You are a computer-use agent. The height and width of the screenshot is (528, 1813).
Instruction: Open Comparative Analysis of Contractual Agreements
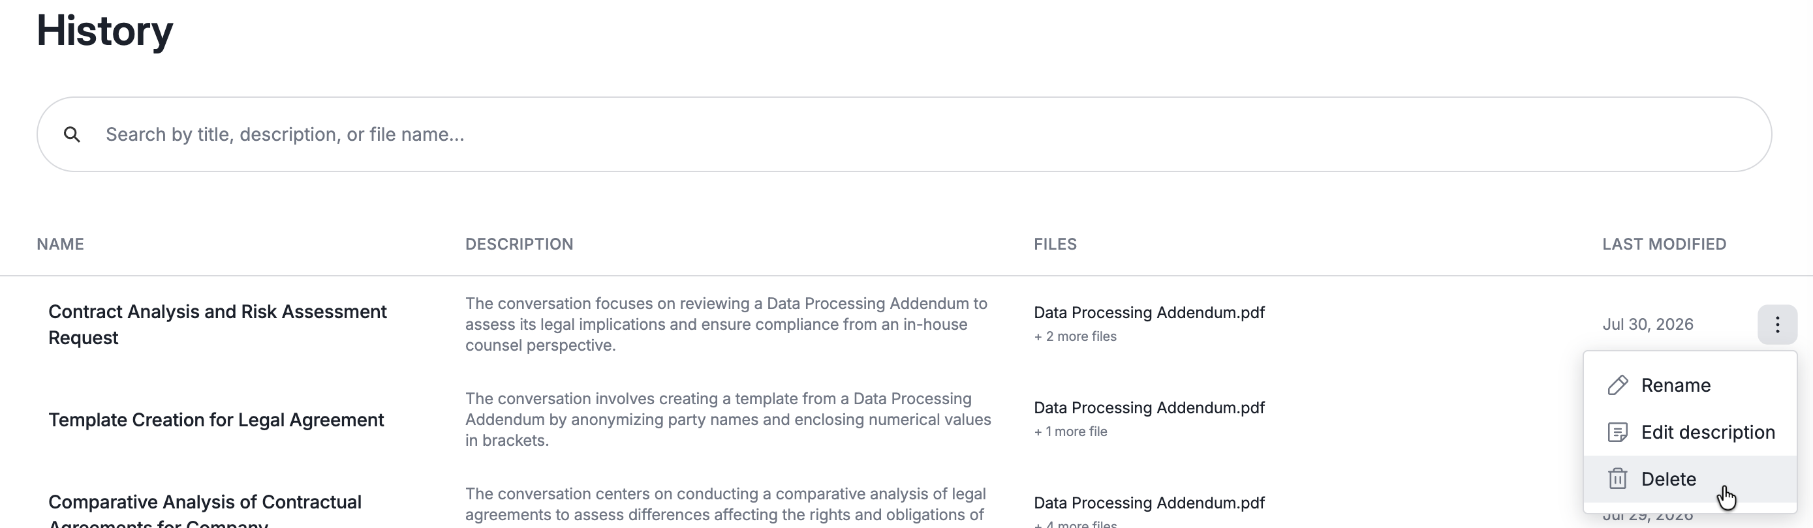[x=205, y=511]
